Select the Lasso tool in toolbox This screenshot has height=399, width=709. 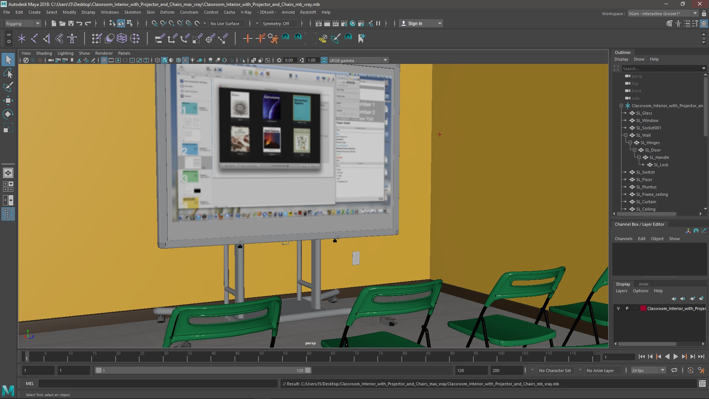8,74
